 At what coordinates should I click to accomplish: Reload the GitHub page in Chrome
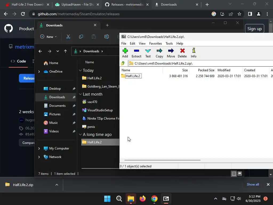(x=23, y=14)
